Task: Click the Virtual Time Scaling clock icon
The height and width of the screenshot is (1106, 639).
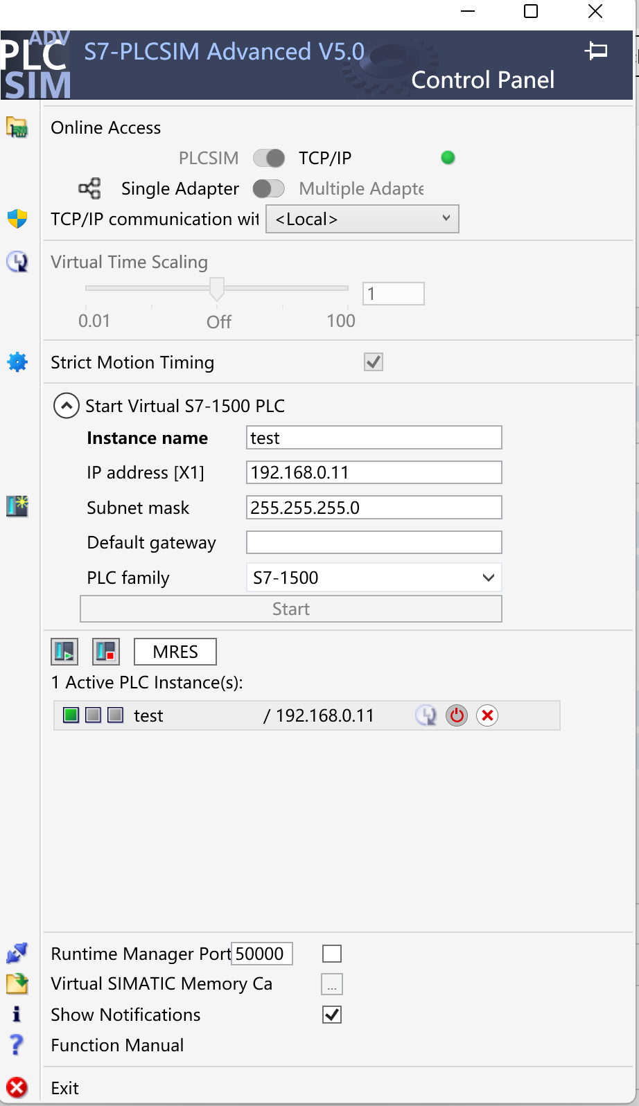Action: [17, 262]
